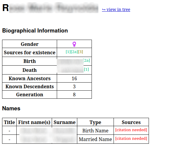Select the Generation value 8
184x147 pixels.
pos(74,95)
